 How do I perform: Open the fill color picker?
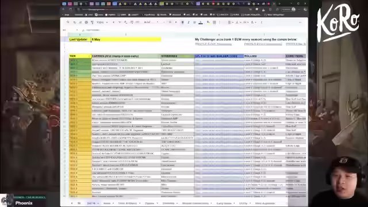(208, 22)
